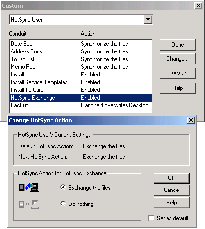Open Help in Change HotSync Action dialog
Screen dimensions: 205x229
coord(171,203)
